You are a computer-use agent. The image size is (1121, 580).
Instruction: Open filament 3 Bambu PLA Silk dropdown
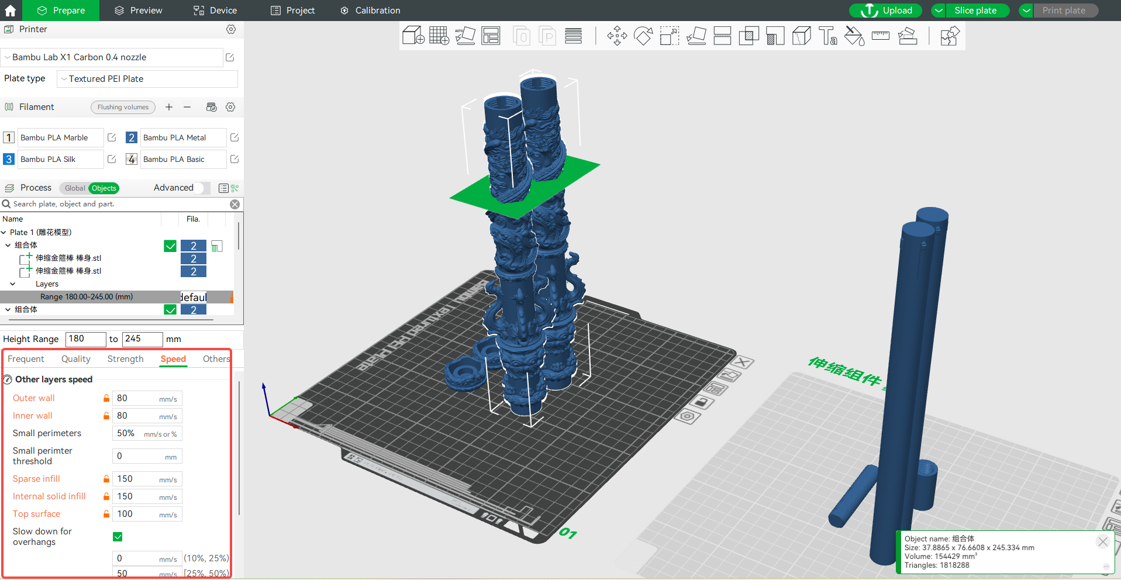[x=60, y=159]
